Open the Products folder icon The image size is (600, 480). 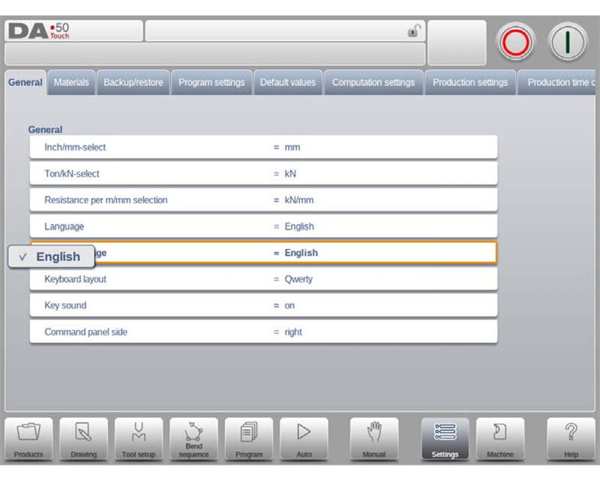pos(28,439)
